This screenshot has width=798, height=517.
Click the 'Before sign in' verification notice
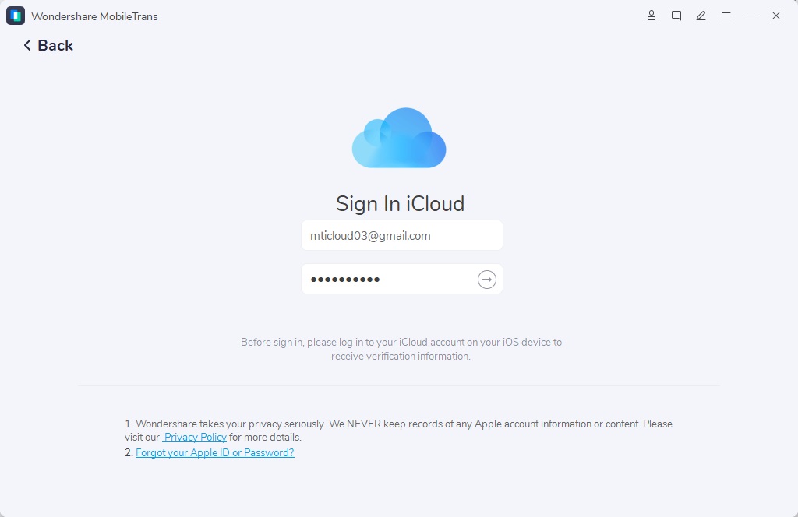pos(401,350)
